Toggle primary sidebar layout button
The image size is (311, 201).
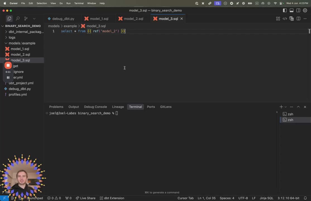click(x=285, y=10)
